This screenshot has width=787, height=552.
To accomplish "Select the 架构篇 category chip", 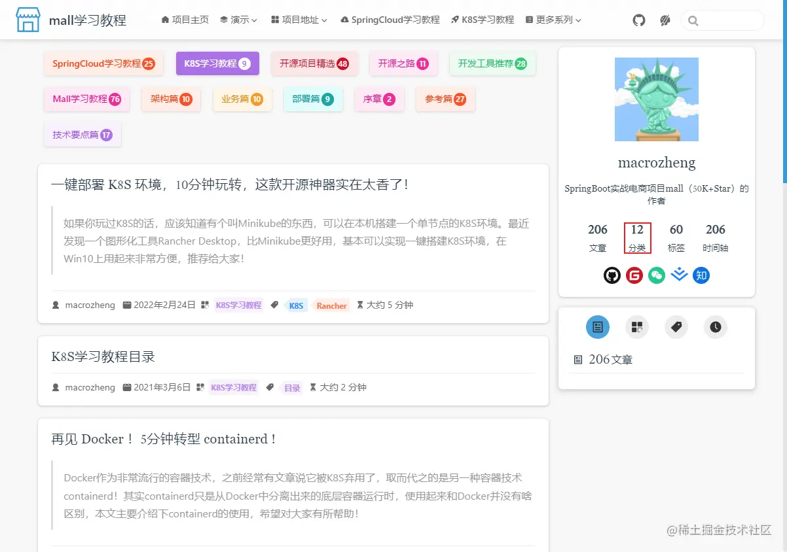I will click(171, 99).
